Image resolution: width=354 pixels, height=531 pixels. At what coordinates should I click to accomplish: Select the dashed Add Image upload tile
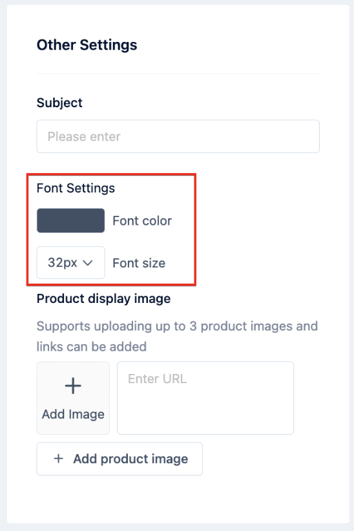tap(73, 398)
